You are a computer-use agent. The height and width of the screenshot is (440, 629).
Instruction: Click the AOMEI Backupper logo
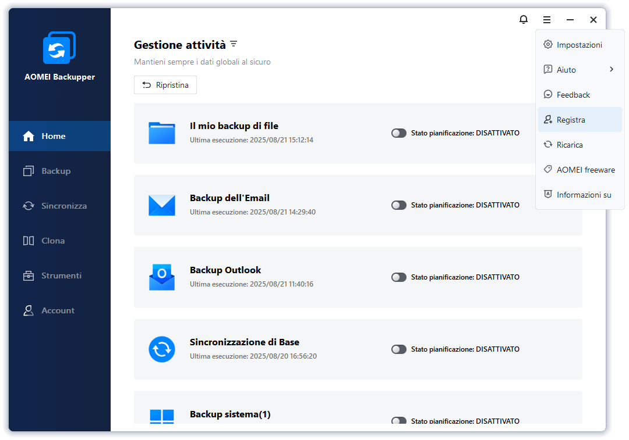click(x=59, y=48)
